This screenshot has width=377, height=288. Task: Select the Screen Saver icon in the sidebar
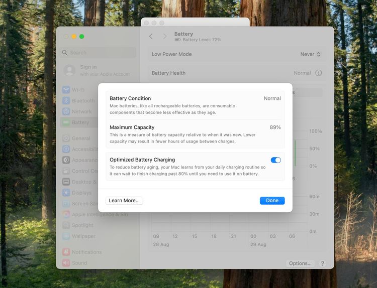point(66,204)
